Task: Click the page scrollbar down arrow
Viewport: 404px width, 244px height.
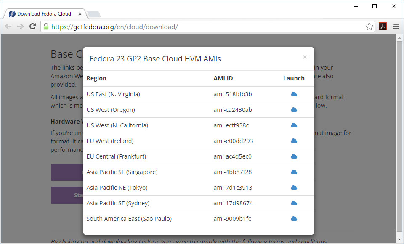Action: tap(400, 240)
